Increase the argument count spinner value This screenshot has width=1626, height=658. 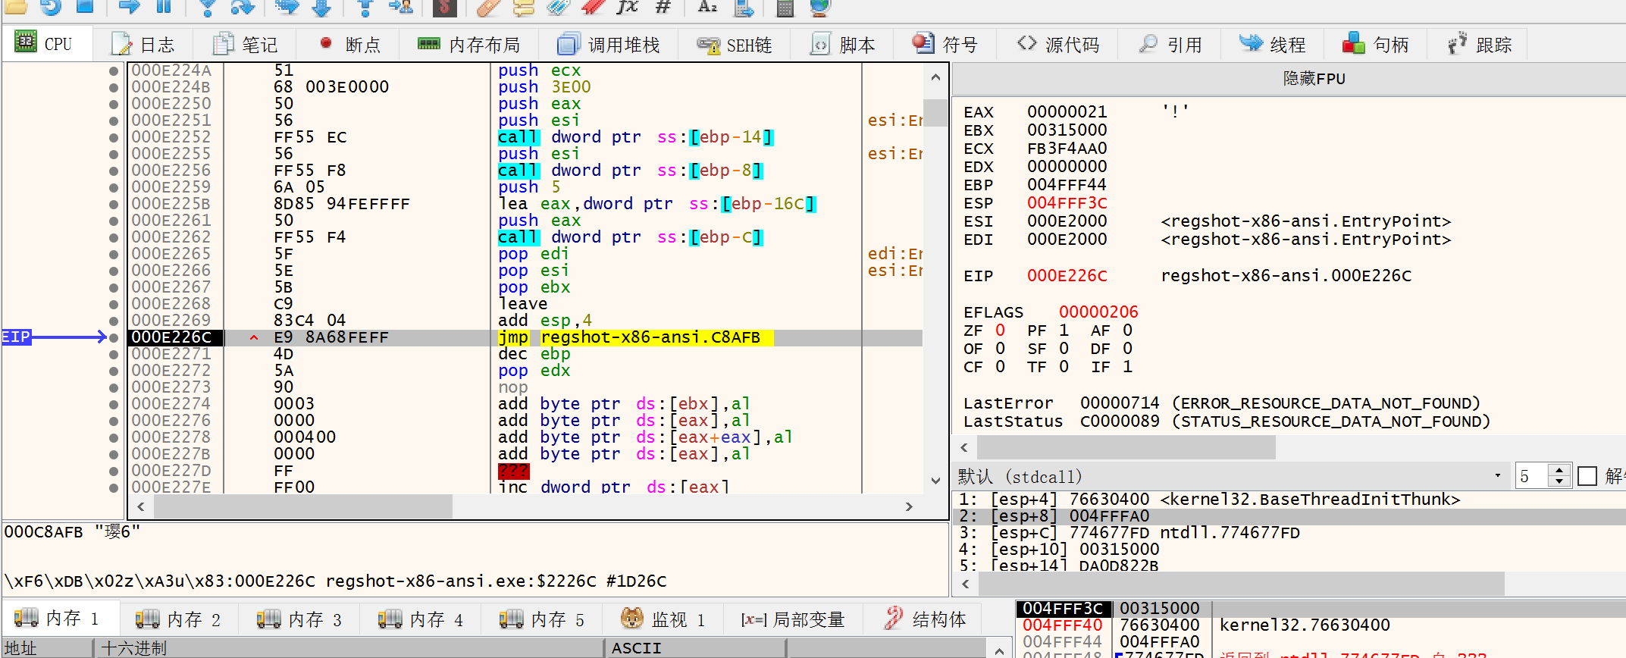[1559, 470]
